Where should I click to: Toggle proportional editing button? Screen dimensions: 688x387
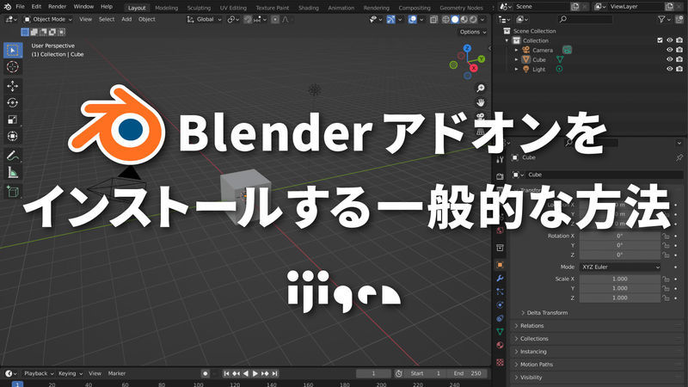pos(274,19)
